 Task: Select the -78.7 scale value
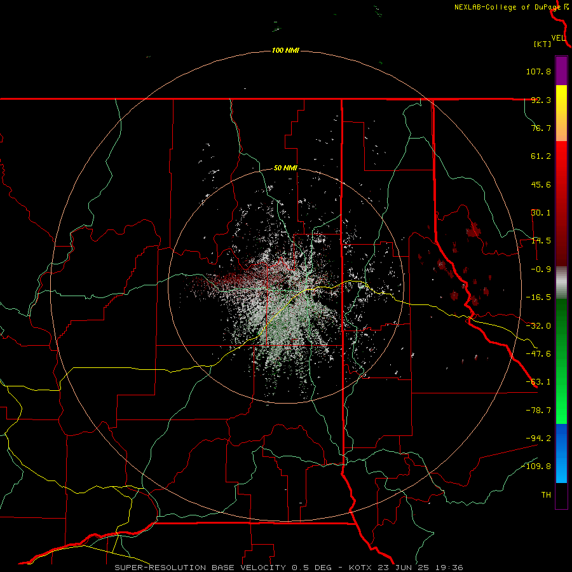(x=538, y=411)
